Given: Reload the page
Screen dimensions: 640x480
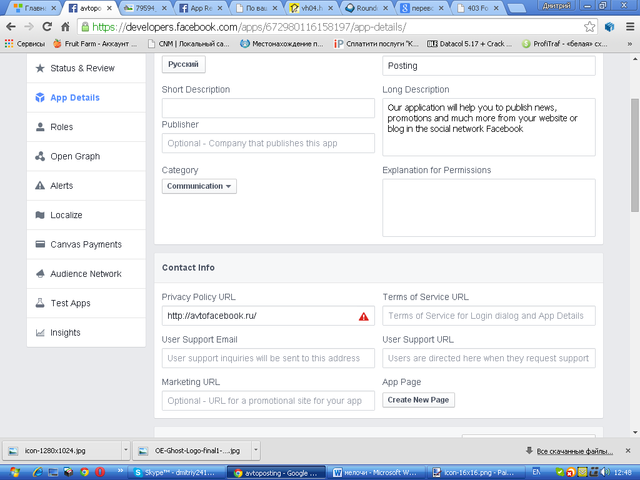Looking at the screenshot, I should pos(47,27).
